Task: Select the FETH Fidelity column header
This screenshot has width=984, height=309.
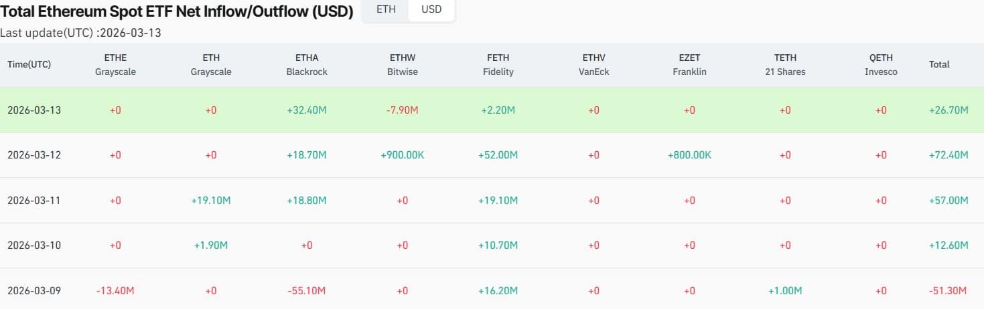Action: coord(498,65)
